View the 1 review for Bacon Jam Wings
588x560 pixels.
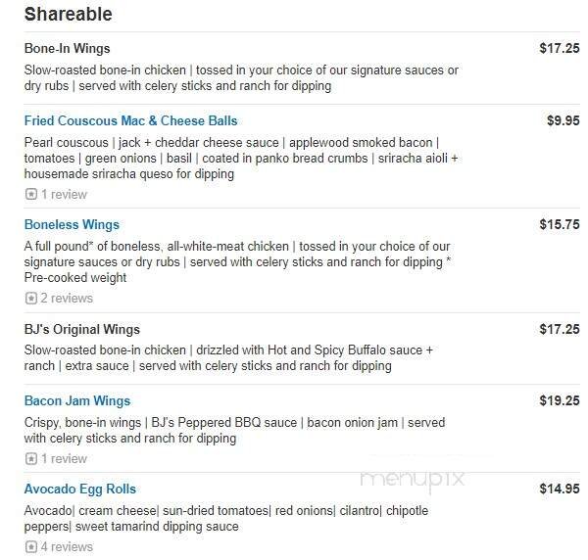(x=64, y=459)
